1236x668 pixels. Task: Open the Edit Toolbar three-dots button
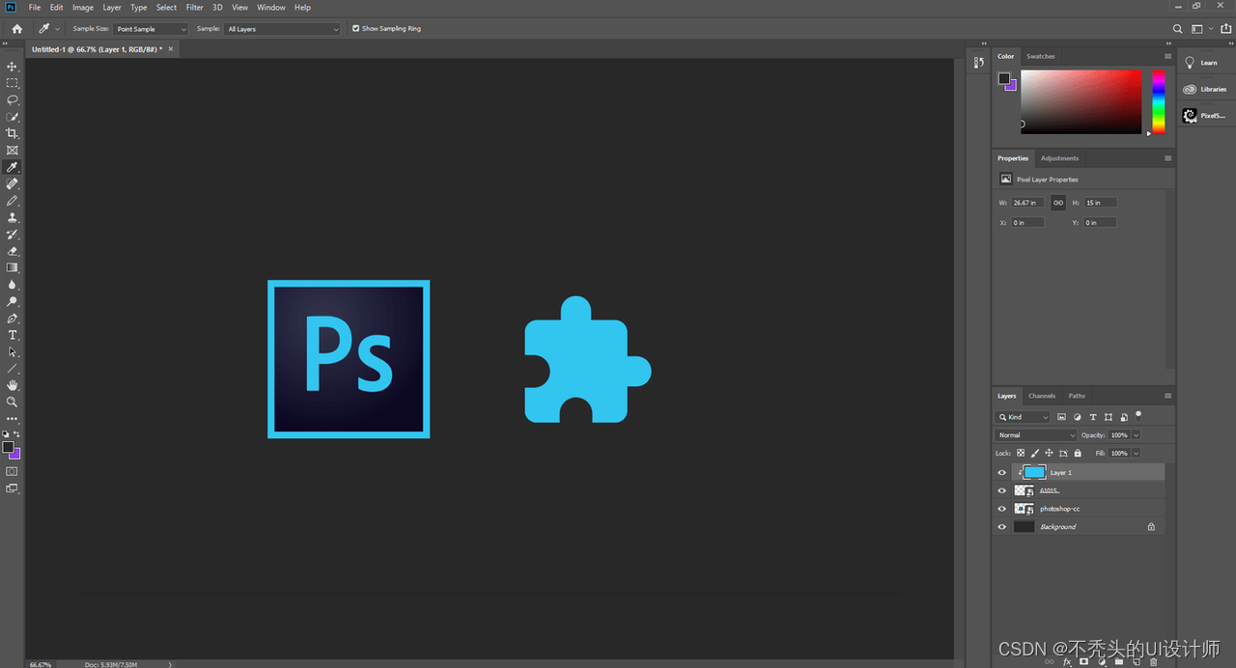[x=13, y=419]
